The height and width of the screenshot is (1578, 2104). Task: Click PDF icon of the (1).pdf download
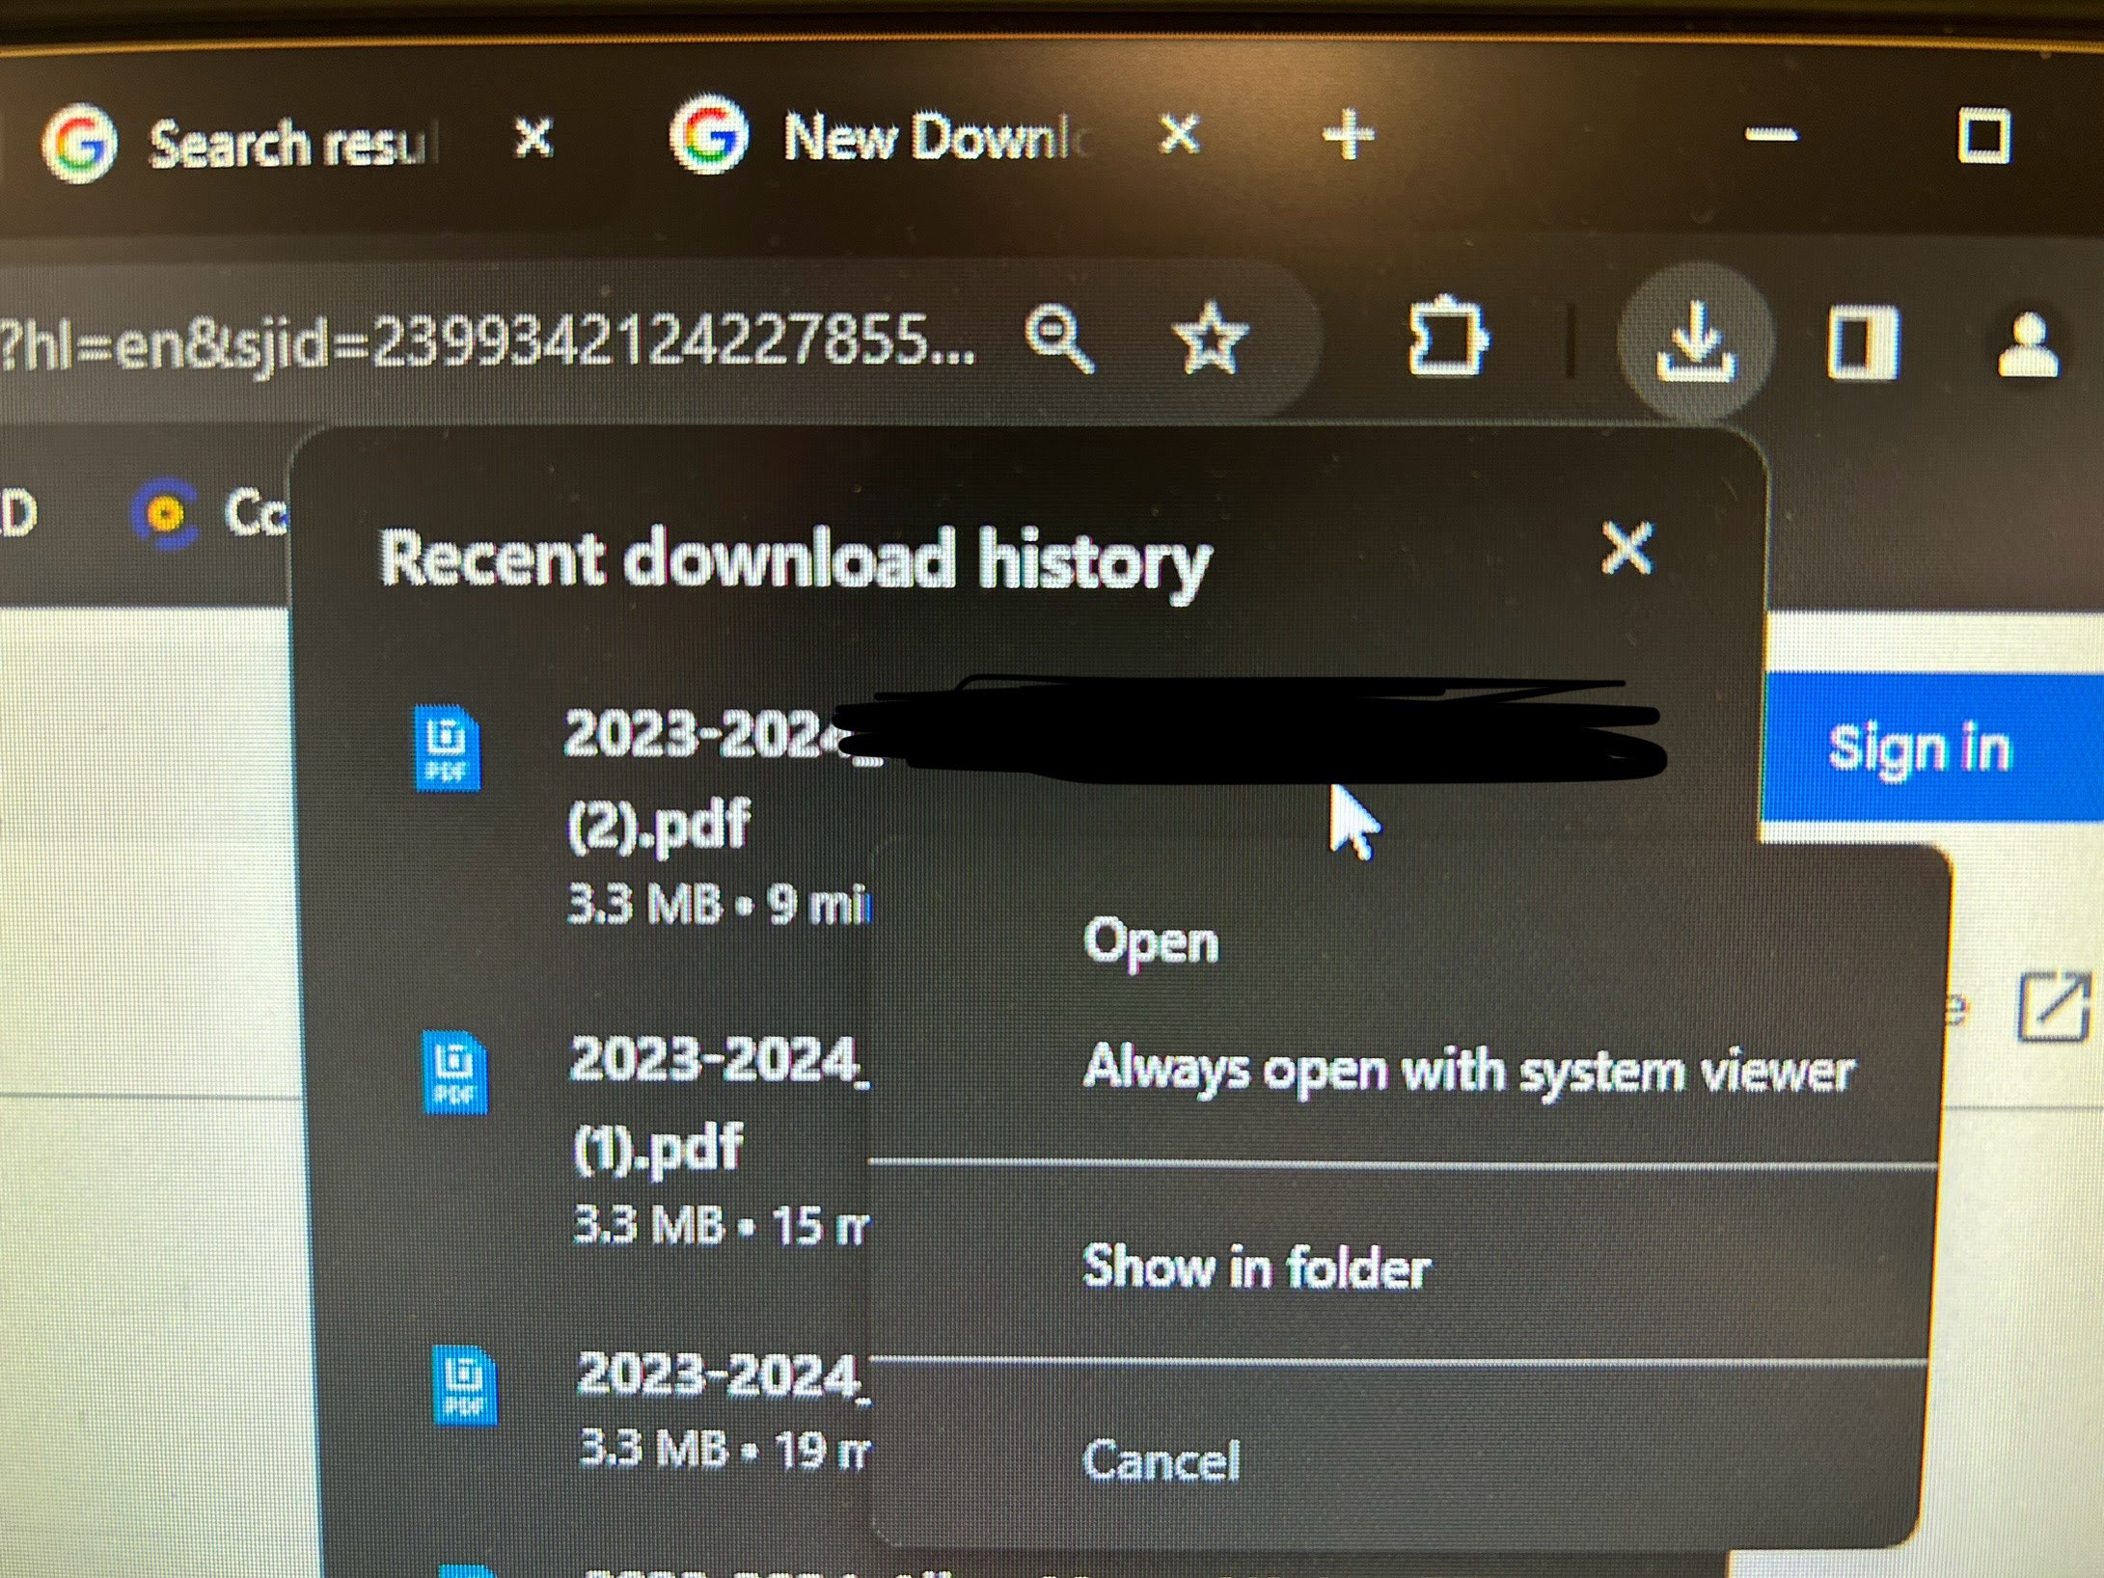(454, 1073)
